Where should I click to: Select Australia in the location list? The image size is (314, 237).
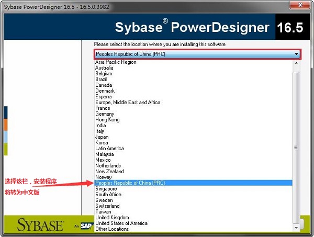pyautogui.click(x=104, y=68)
